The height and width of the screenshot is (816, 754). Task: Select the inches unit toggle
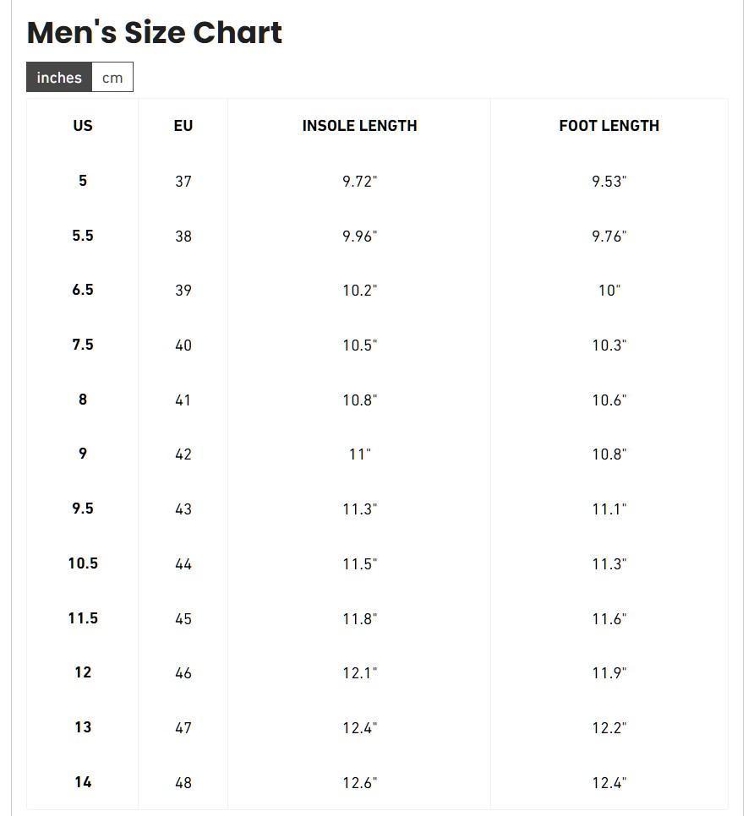59,78
